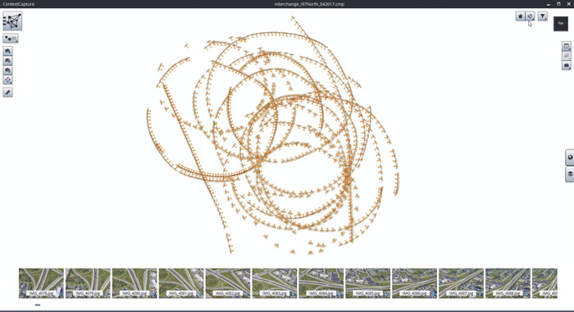Toggle the photo camera display button
Screen dimensions: 574x312
pos(567,66)
